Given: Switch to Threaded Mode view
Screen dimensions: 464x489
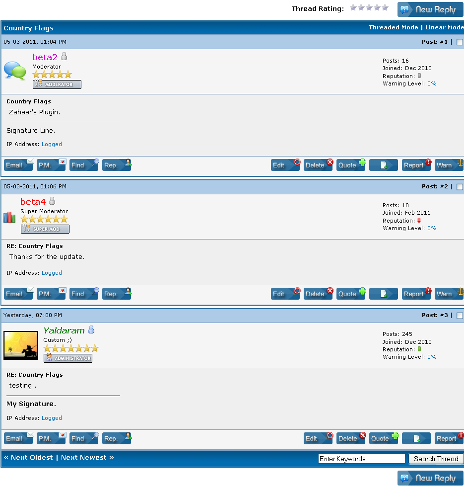Looking at the screenshot, I should pos(394,27).
